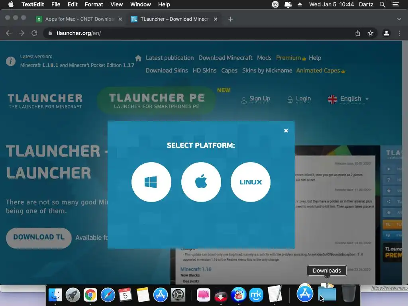This screenshot has height=306, width=408.
Task: Expand the tab search chevron
Action: [399, 19]
